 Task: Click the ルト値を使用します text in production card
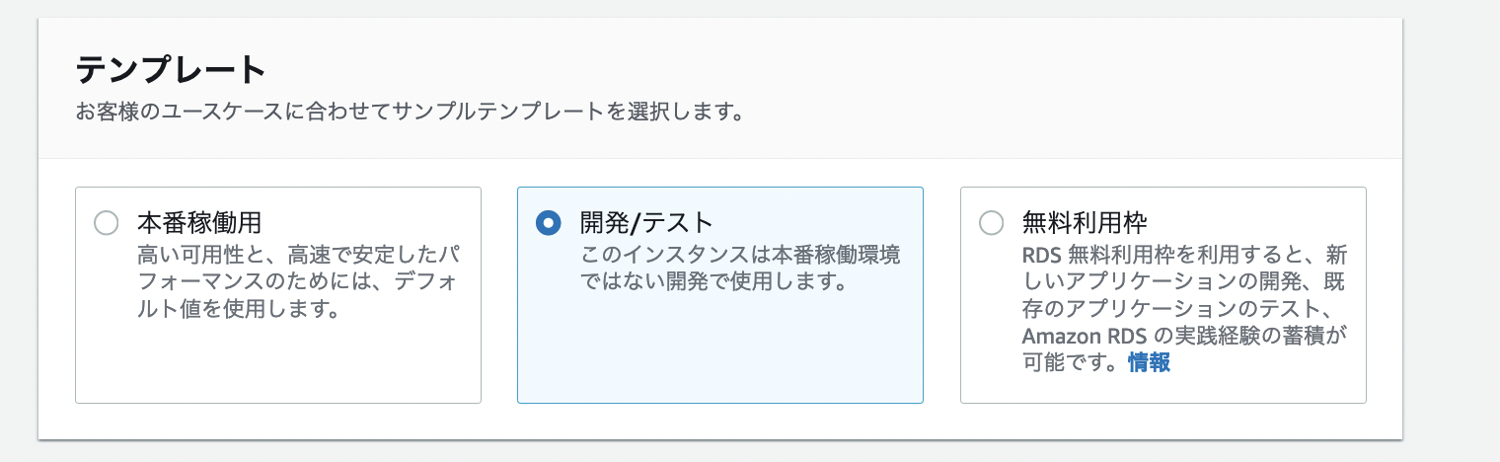click(x=239, y=310)
